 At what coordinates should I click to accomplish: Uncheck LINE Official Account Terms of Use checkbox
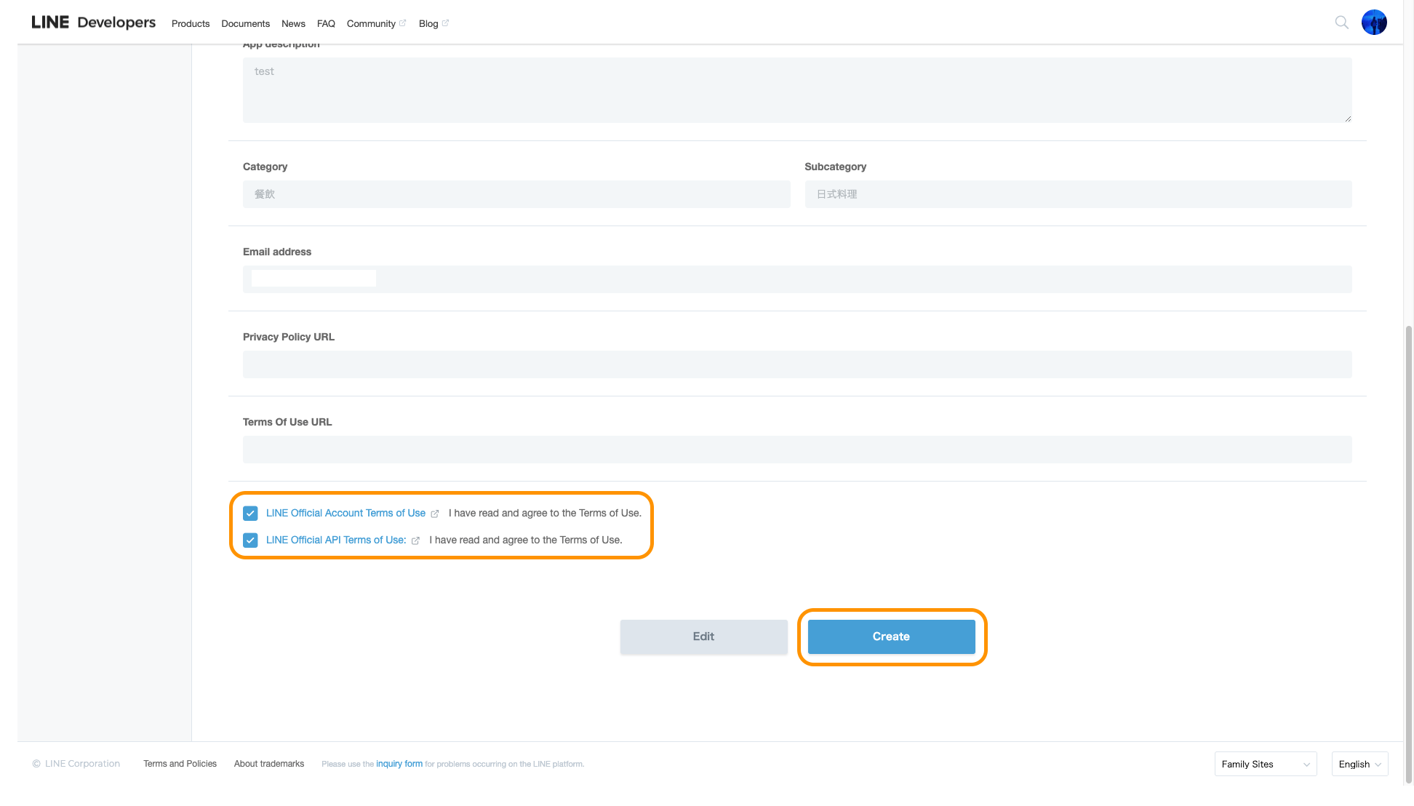tap(250, 514)
